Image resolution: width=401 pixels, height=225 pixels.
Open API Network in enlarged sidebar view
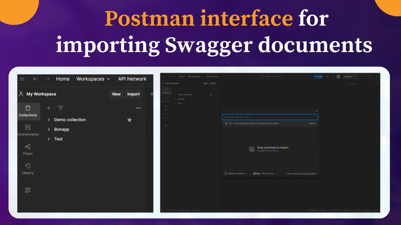[132, 79]
